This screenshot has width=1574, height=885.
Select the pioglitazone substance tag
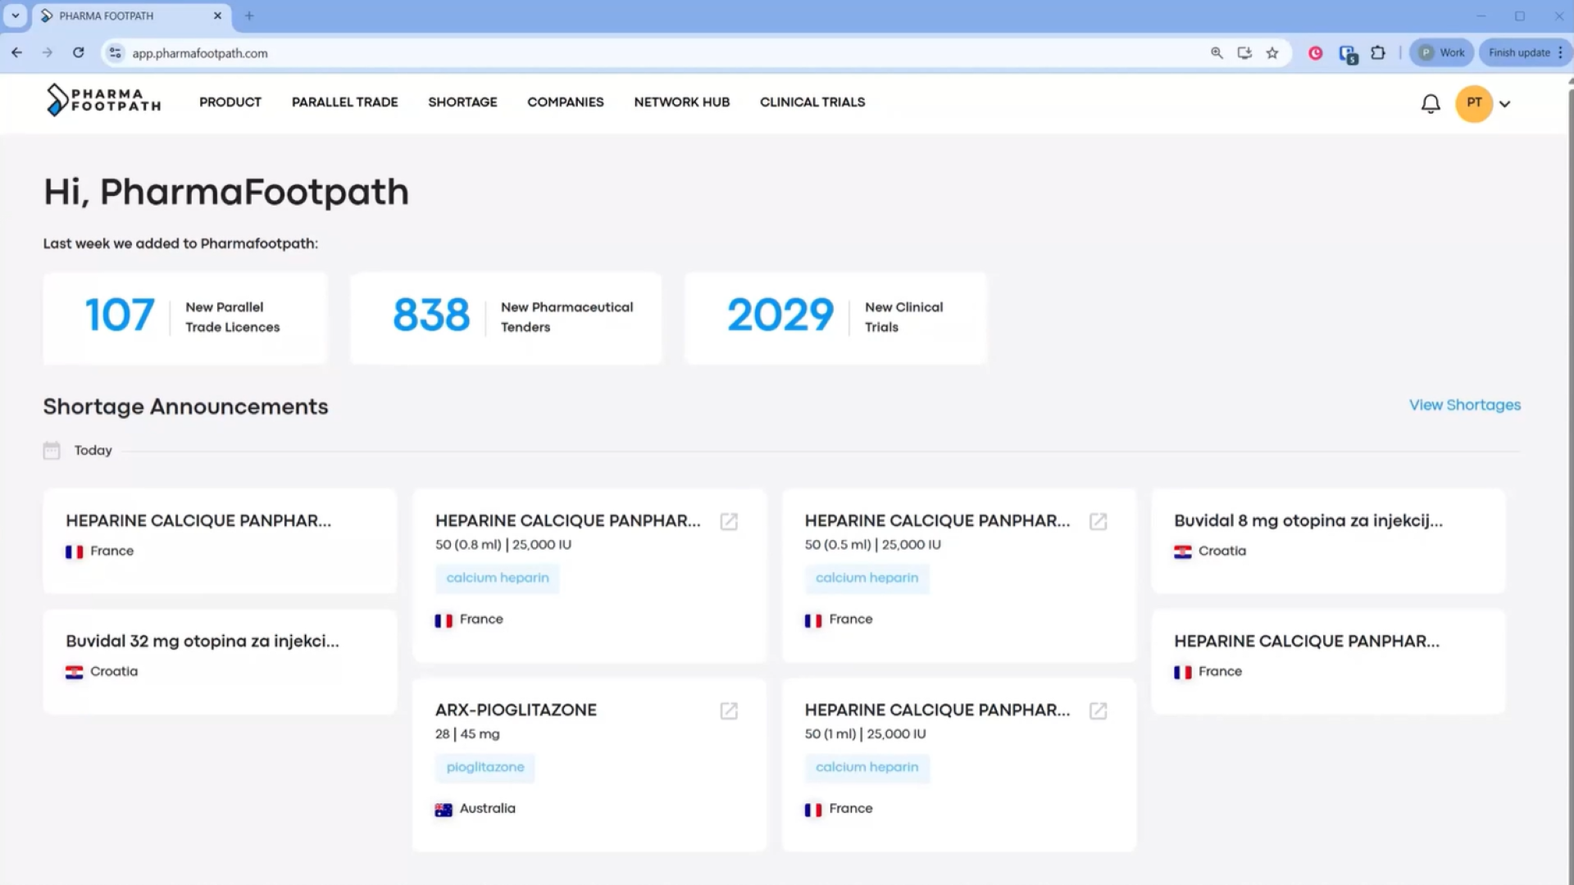[484, 767]
